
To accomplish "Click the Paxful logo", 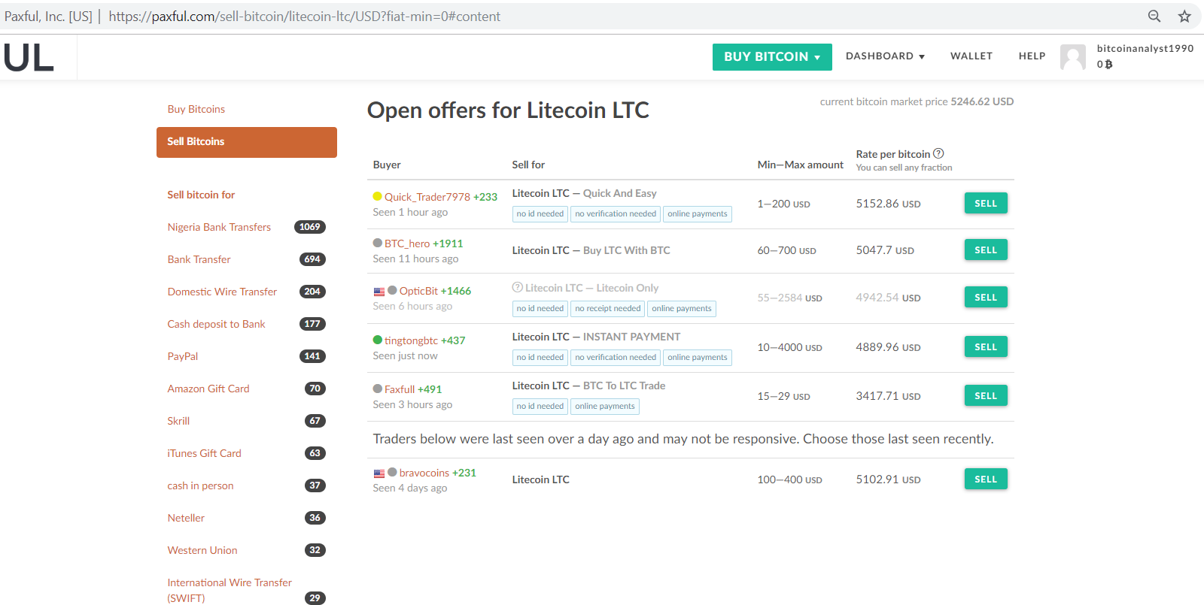I will tap(29, 57).
